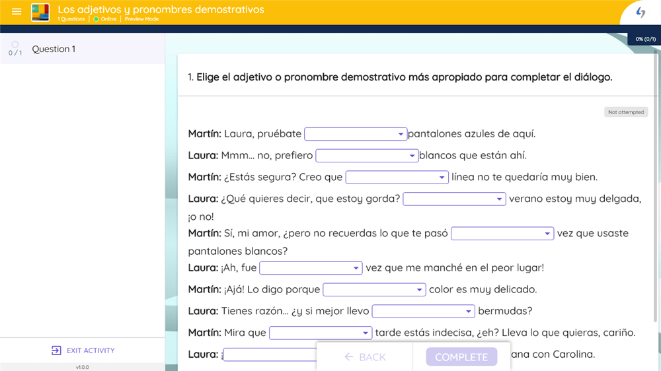Click the activity logo thumbnail

coord(40,12)
